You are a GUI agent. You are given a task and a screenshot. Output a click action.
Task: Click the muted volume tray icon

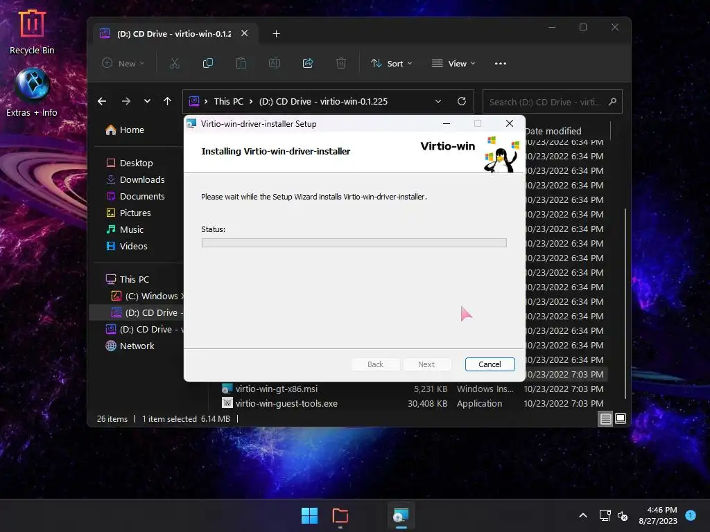coord(623,515)
